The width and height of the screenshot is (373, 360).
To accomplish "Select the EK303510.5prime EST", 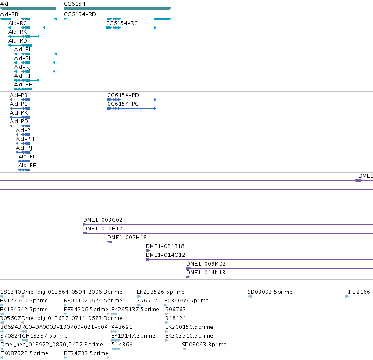I will [167, 340].
